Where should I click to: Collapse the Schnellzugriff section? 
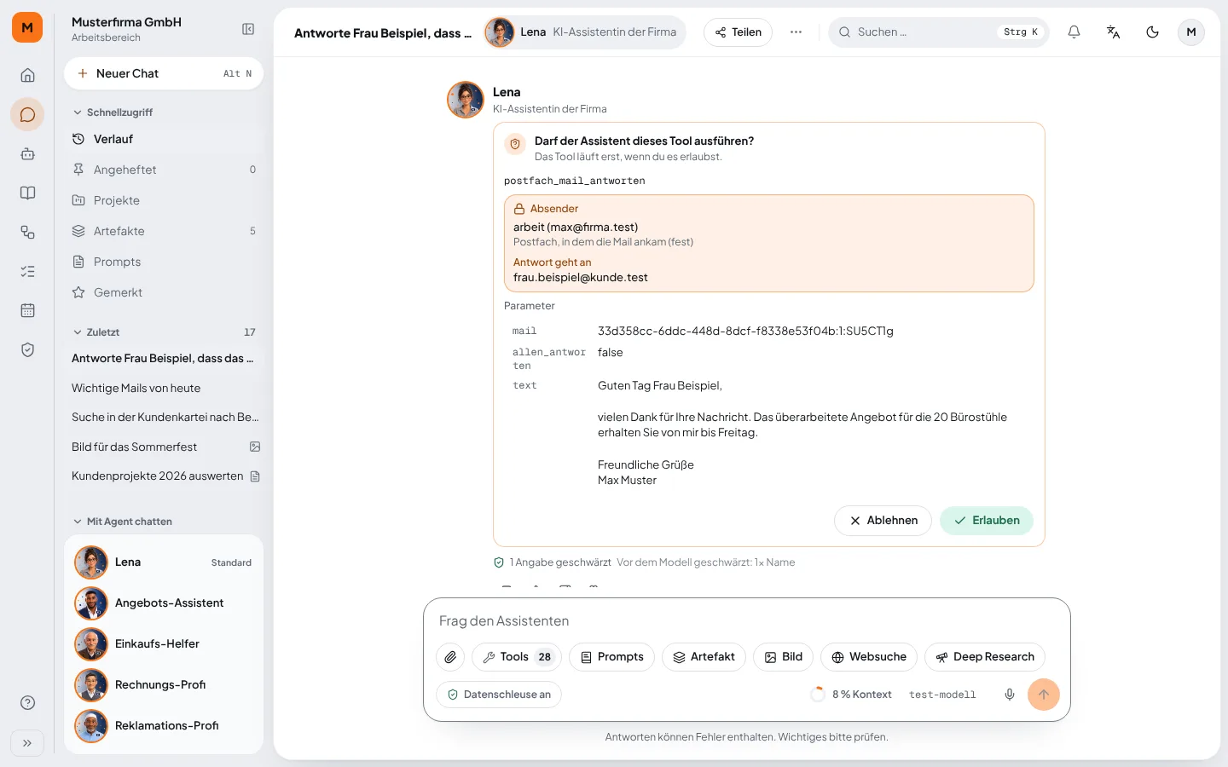[113, 112]
